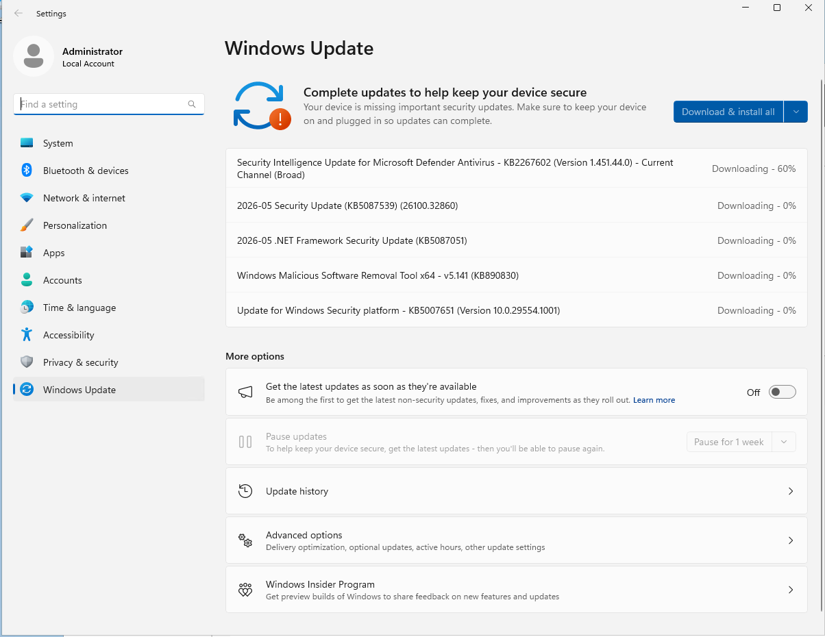Click the back arrow in title bar
This screenshot has width=825, height=637.
[19, 13]
